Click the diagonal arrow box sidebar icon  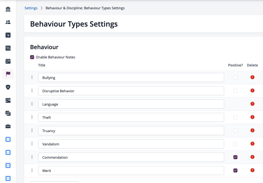(8, 35)
